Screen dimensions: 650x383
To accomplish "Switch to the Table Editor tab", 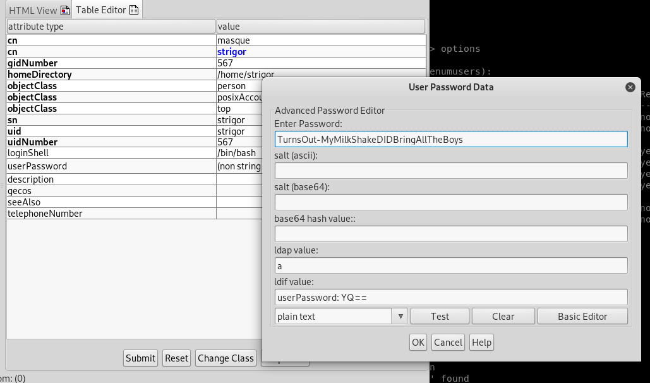I will [x=101, y=9].
